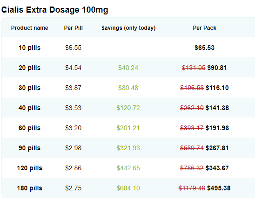Viewport: 255px width, 202px height.
Task: Click the Per Pack column header
Action: pyautogui.click(x=205, y=28)
